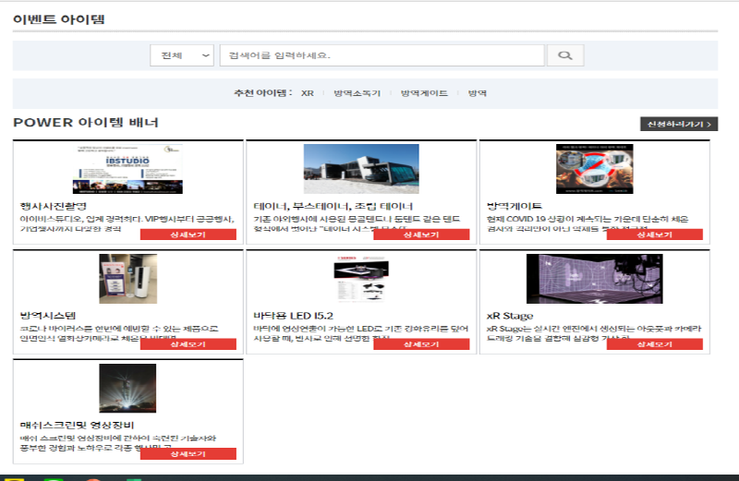The image size is (739, 481).
Task: Click the 방역시스템 card title
Action: [x=48, y=315]
